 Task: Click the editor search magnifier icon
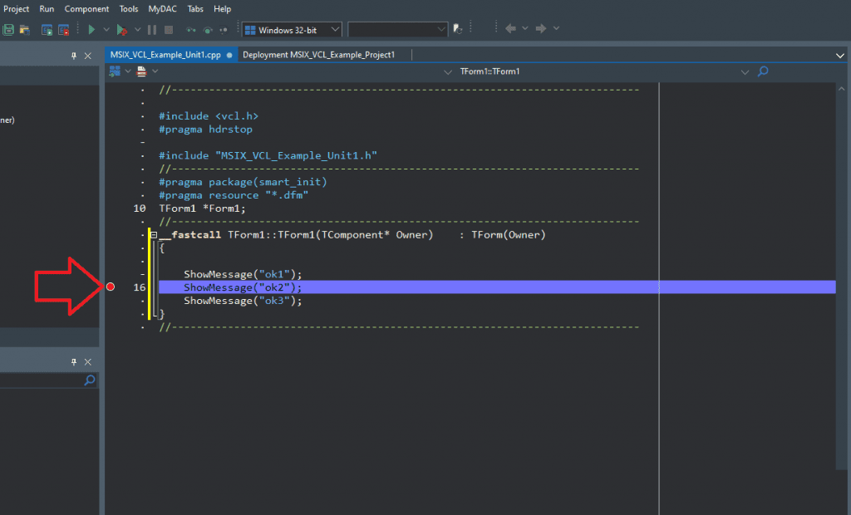763,71
